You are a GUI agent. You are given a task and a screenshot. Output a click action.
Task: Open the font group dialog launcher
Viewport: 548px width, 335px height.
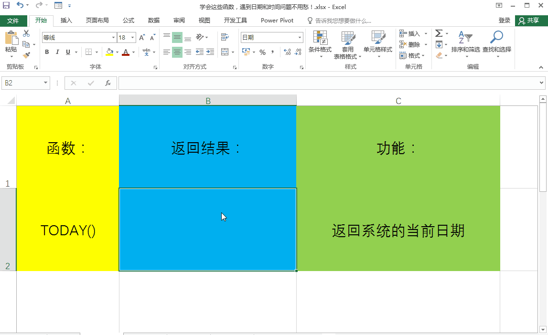(x=156, y=68)
